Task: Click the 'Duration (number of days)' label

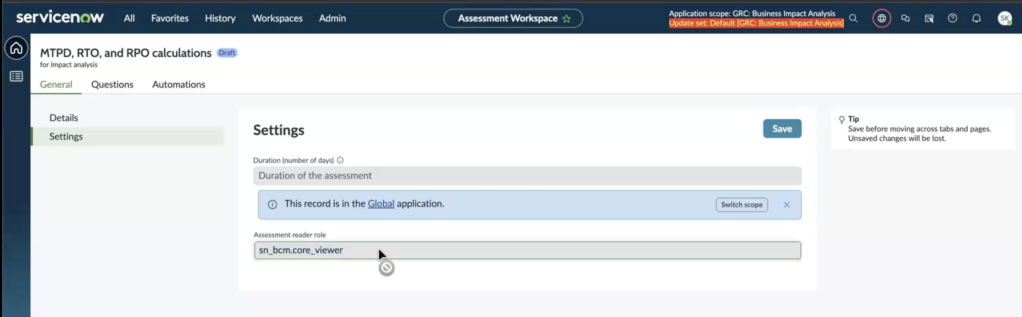Action: click(294, 160)
